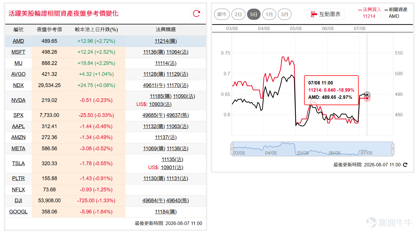Select the 5日 chart range
Viewport: 418px width, 233px height.
(254, 14)
